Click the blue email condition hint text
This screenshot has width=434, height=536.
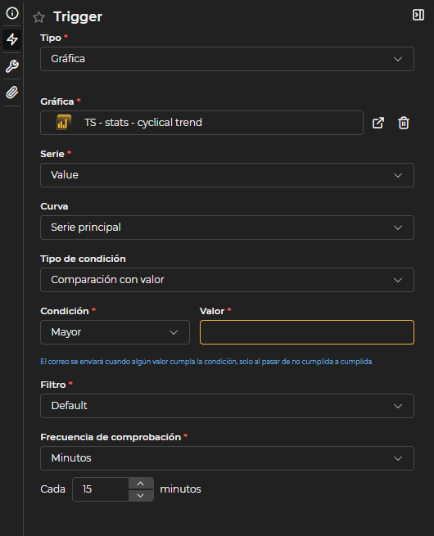tap(206, 362)
